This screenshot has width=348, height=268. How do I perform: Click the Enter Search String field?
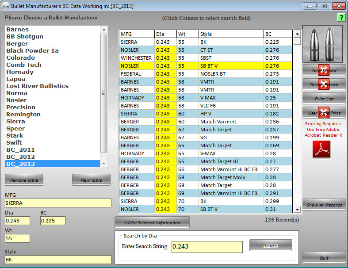tap(207, 246)
